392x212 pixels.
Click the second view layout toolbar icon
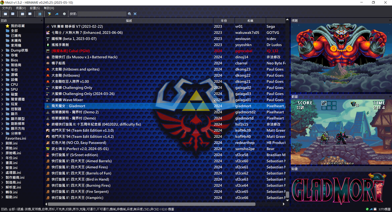point(13,14)
